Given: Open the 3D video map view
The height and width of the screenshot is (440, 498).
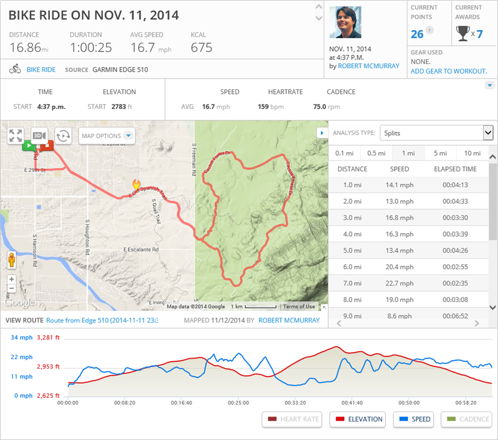Looking at the screenshot, I should click(x=39, y=136).
